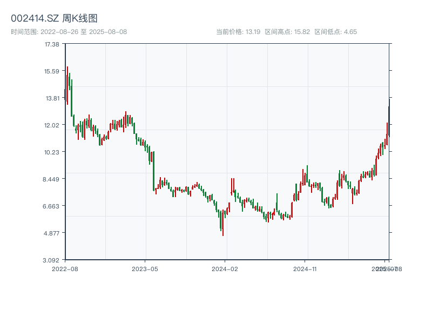Click the 15.59 y-axis tick label

(x=52, y=71)
